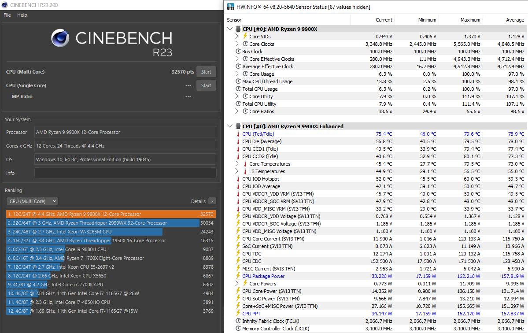Click the thermometer icon next to CPU IOD Hotspot

(x=238, y=179)
